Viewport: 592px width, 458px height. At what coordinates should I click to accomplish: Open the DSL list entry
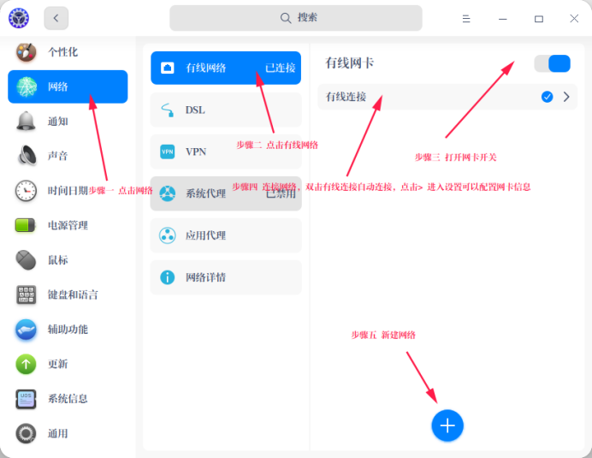click(226, 110)
